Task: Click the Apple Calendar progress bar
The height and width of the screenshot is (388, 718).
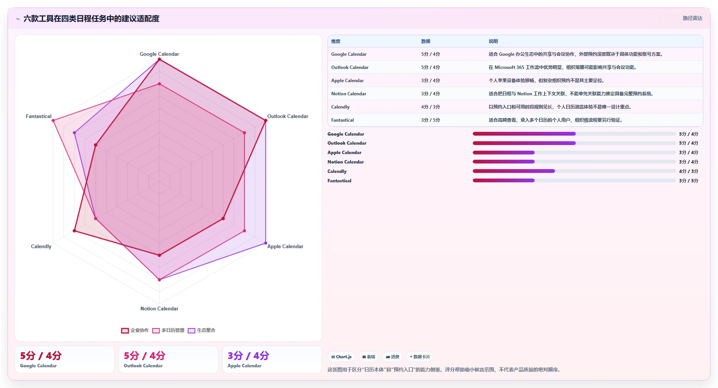Action: [x=574, y=153]
